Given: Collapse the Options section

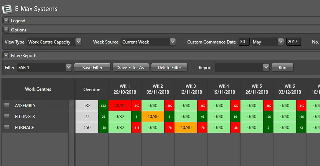Looking at the screenshot, I should (6, 30).
